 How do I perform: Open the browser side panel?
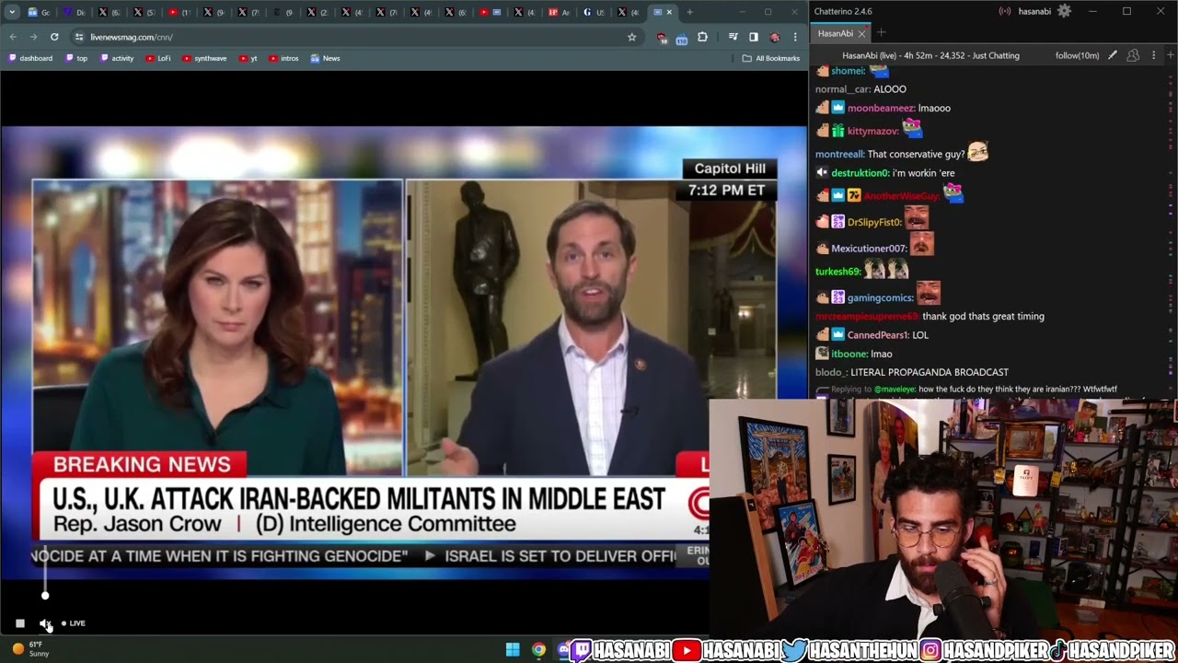[753, 37]
